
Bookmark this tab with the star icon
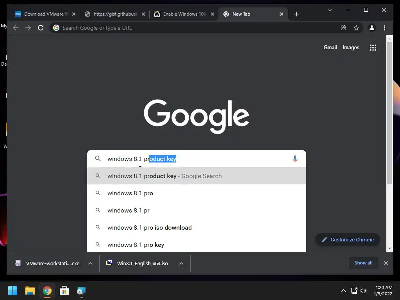point(356,28)
